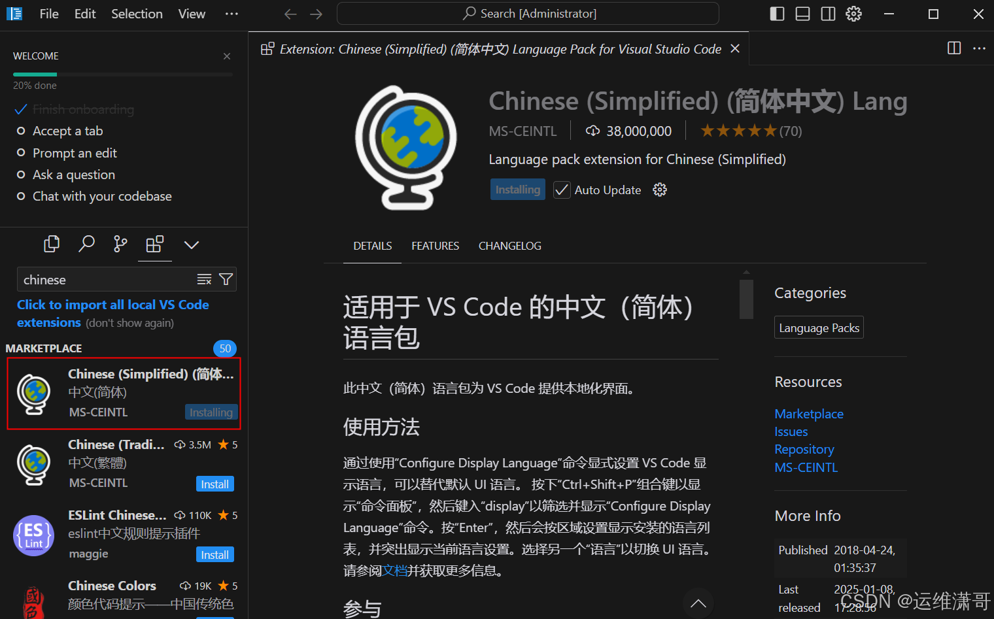Open the View menu
This screenshot has height=619, width=994.
coord(192,14)
